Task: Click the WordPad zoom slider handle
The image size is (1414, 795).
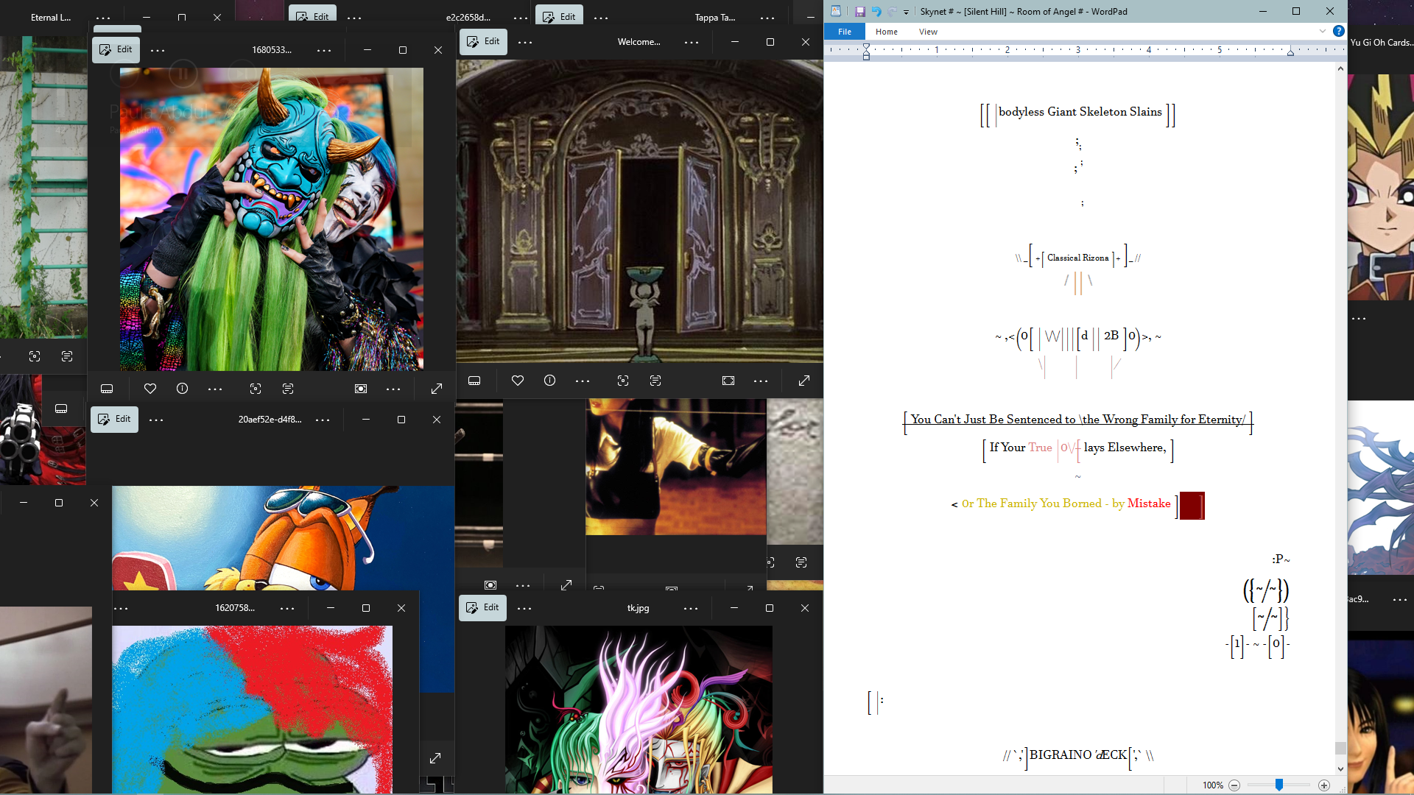Action: [x=1279, y=785]
